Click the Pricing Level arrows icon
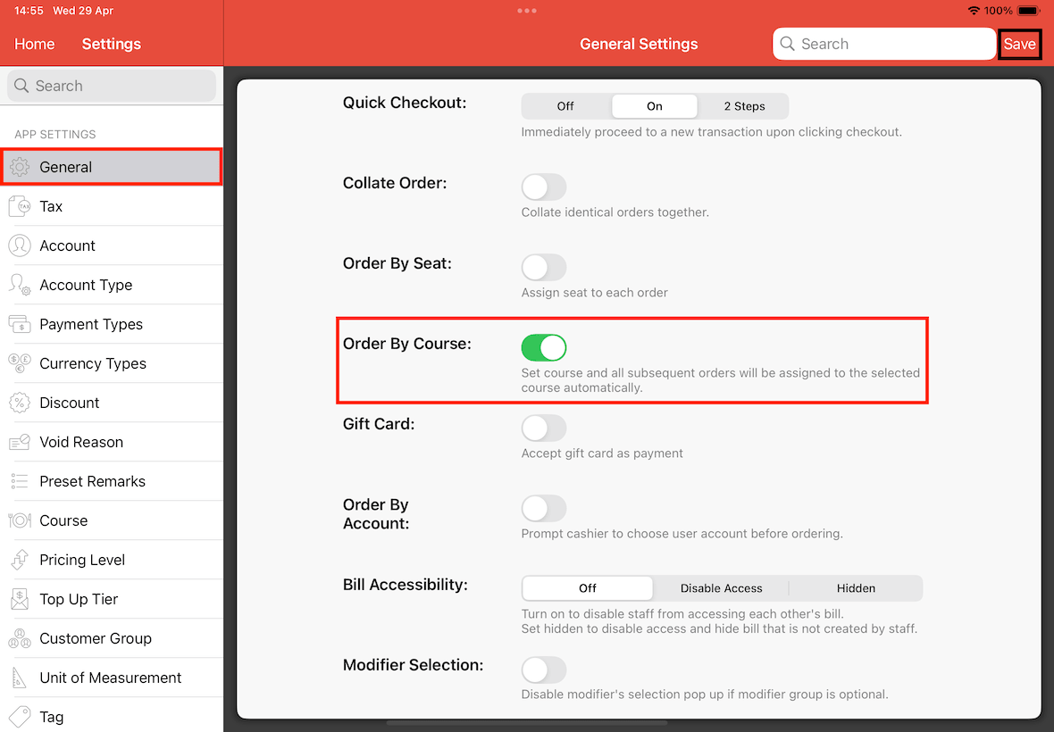 pos(20,560)
